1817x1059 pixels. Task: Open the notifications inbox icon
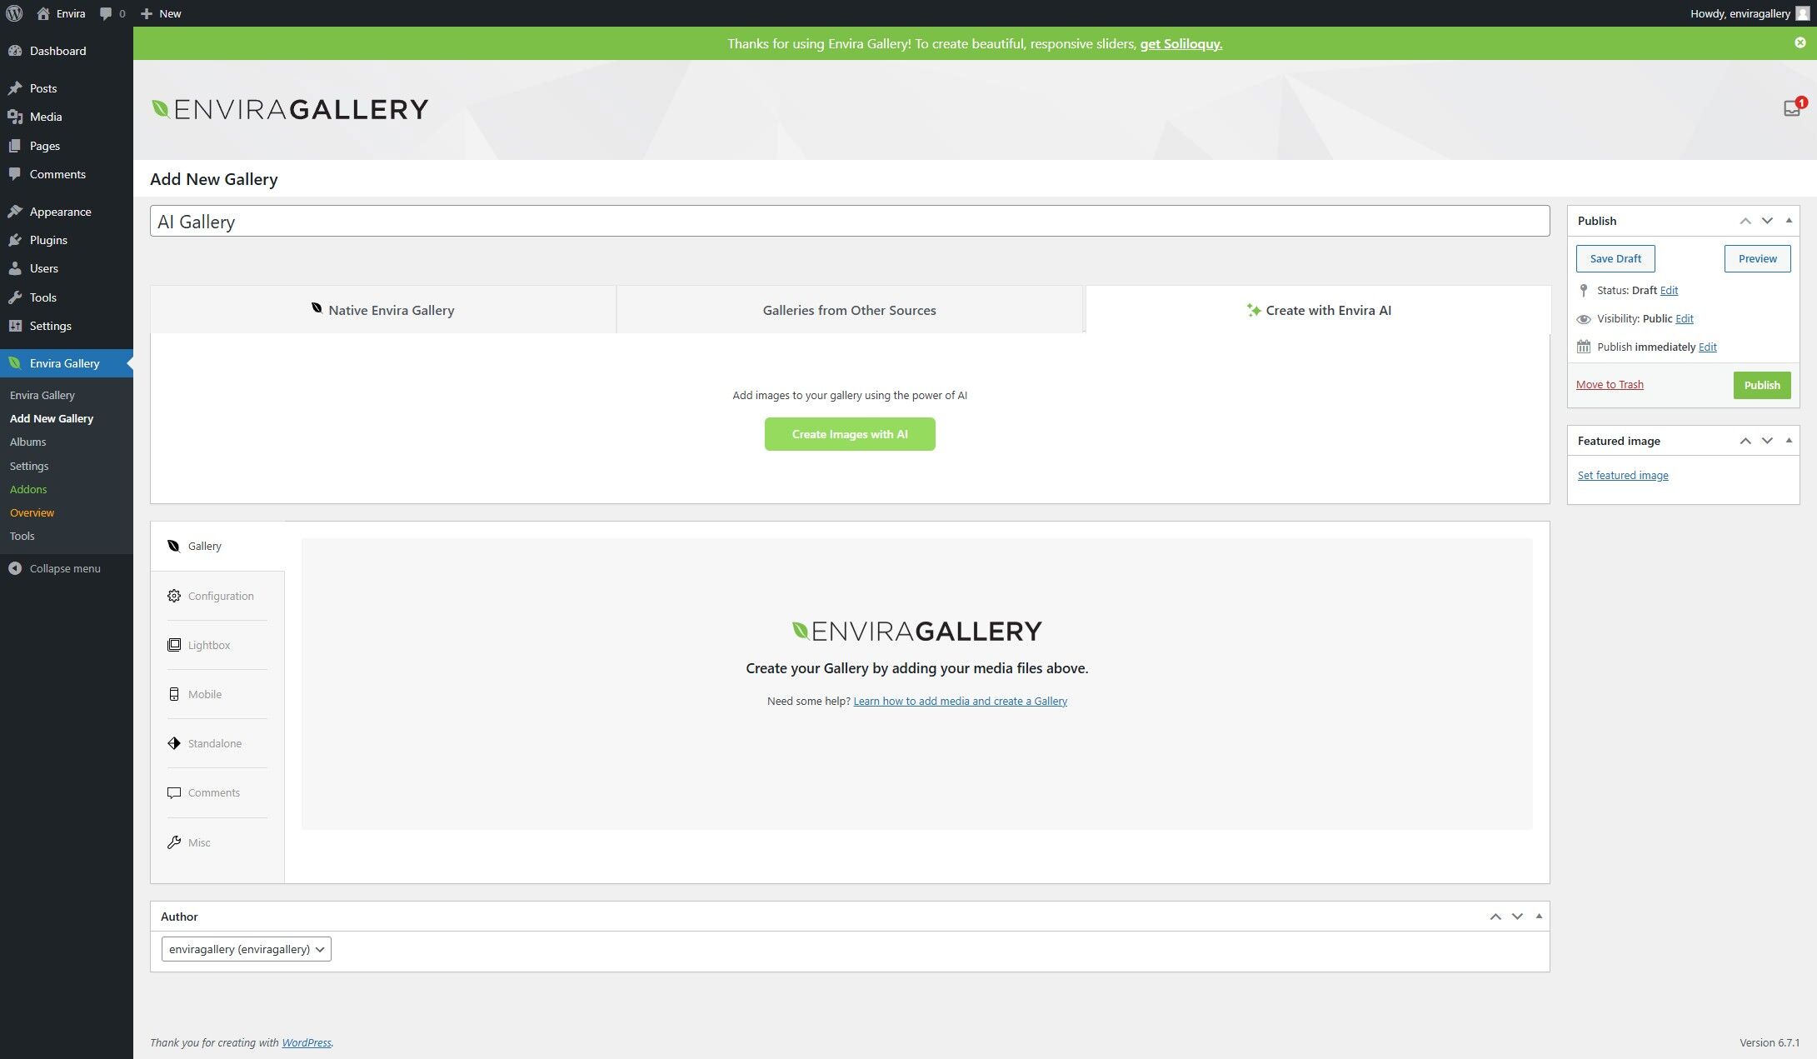click(x=1791, y=108)
